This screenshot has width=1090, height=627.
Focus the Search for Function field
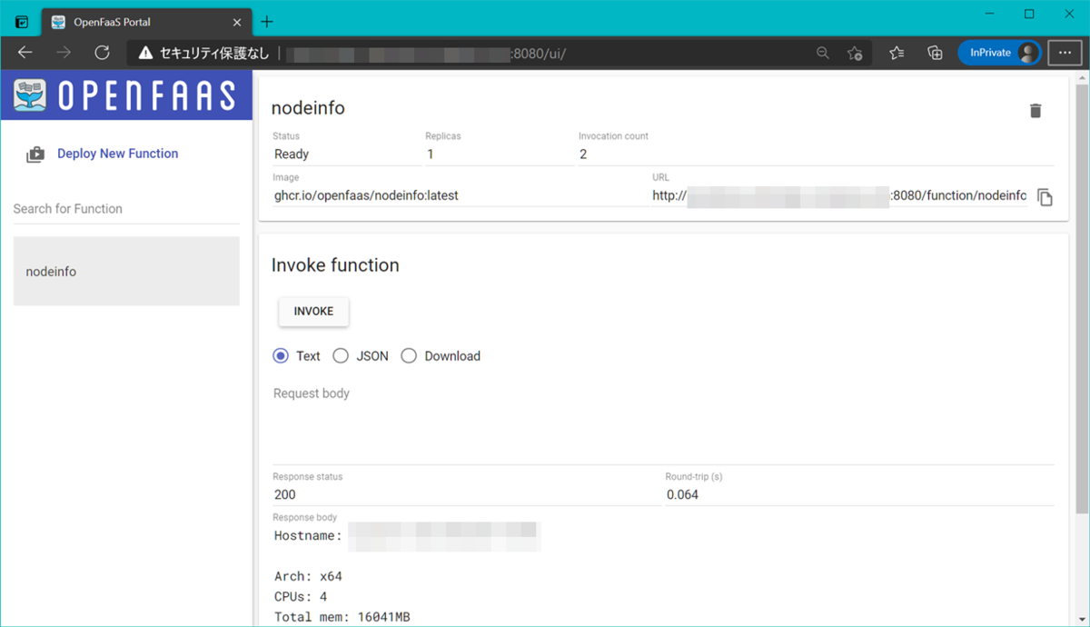[126, 209]
